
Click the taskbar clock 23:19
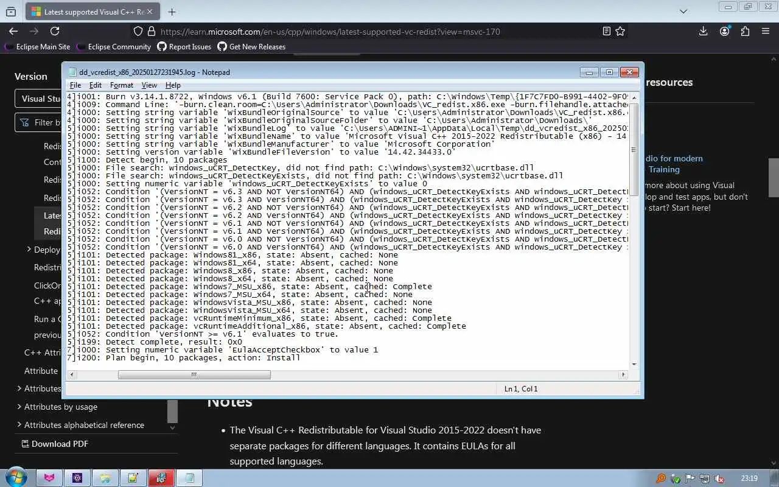coord(750,478)
